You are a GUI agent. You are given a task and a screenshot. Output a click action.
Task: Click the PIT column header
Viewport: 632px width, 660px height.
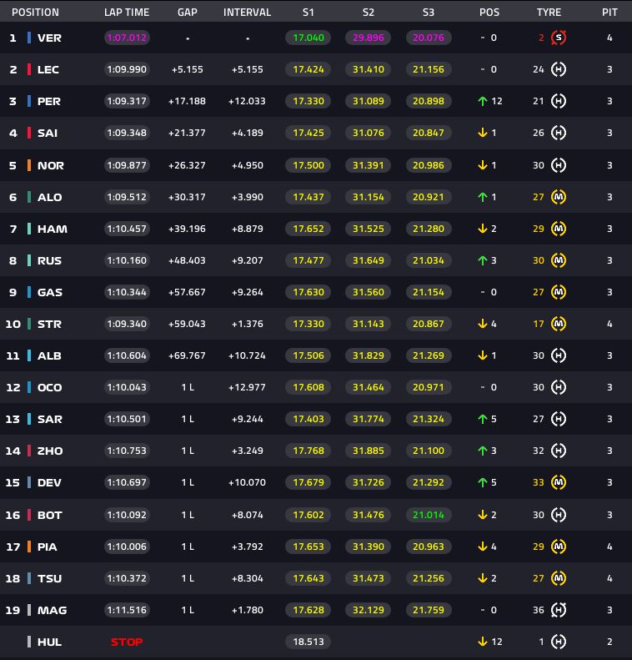pyautogui.click(x=609, y=13)
